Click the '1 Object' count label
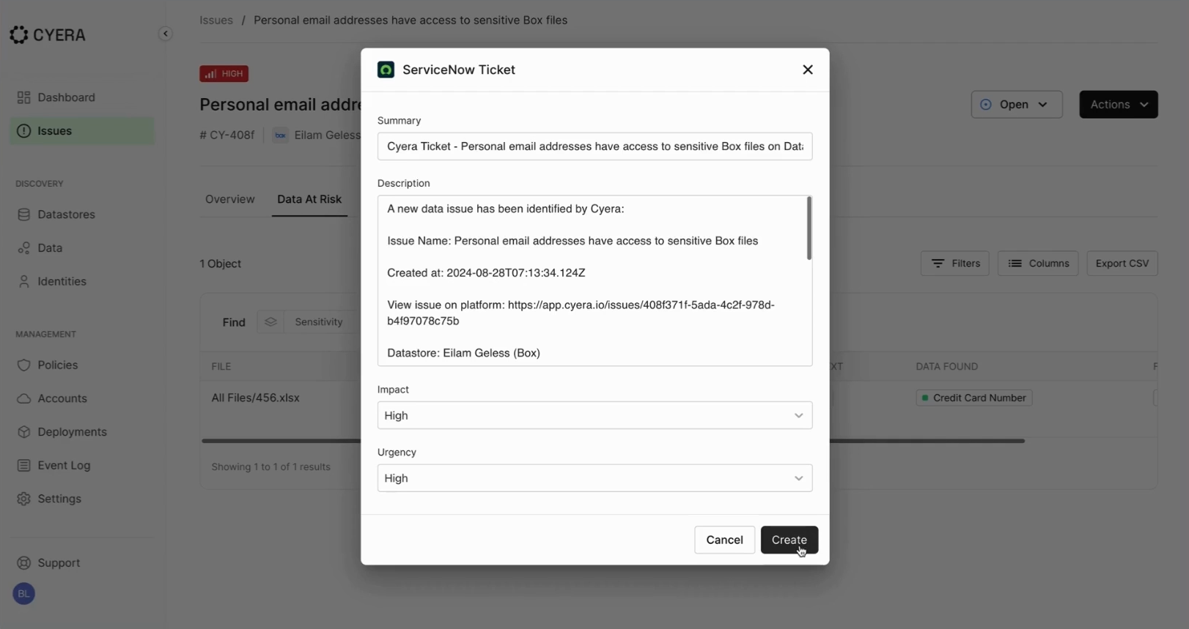Viewport: 1189px width, 629px height. point(221,264)
